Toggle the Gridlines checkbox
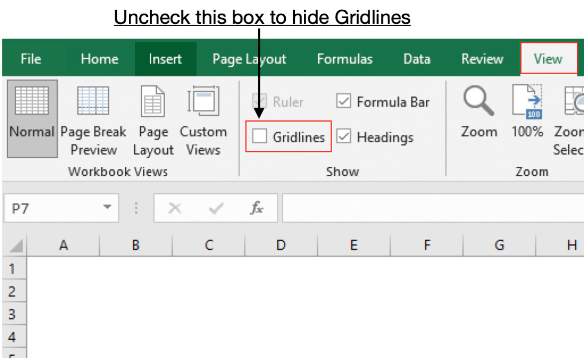Viewport: 584px width, 358px height. (259, 136)
